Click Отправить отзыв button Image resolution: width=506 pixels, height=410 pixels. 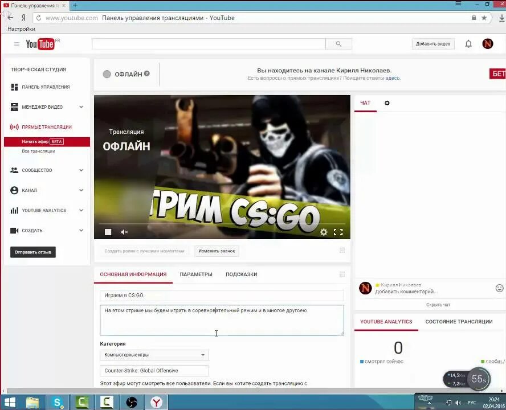click(33, 252)
